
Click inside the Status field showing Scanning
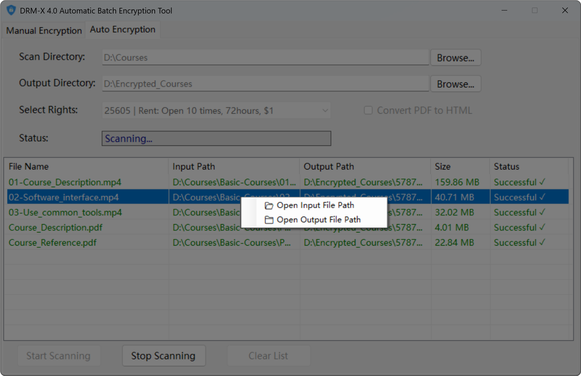216,138
